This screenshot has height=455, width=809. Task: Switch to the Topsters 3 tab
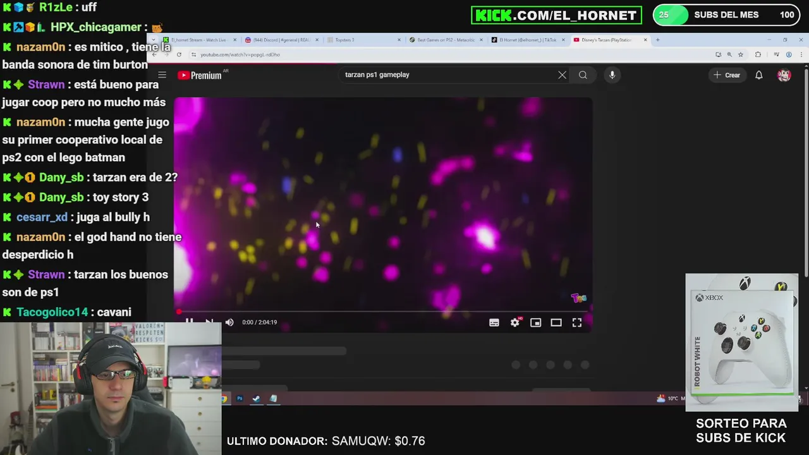(x=363, y=40)
